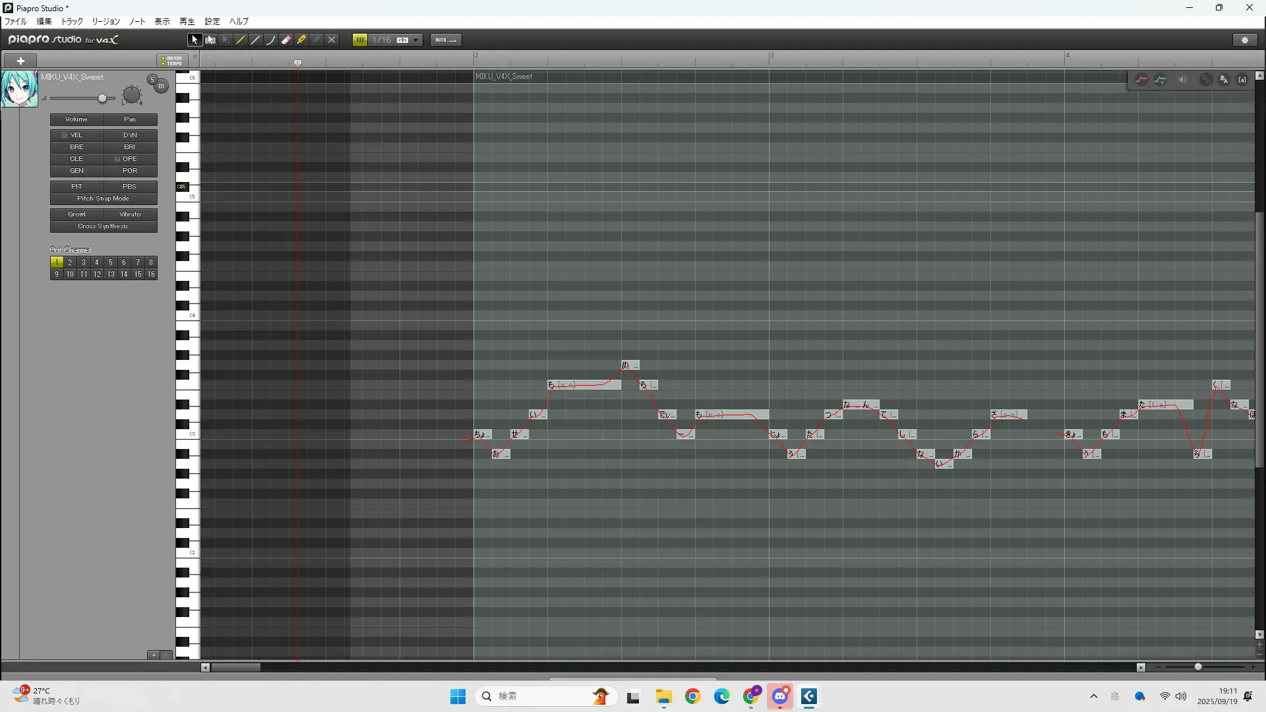Image resolution: width=1266 pixels, height=712 pixels.
Task: Select the pencil draw tool
Action: click(241, 40)
